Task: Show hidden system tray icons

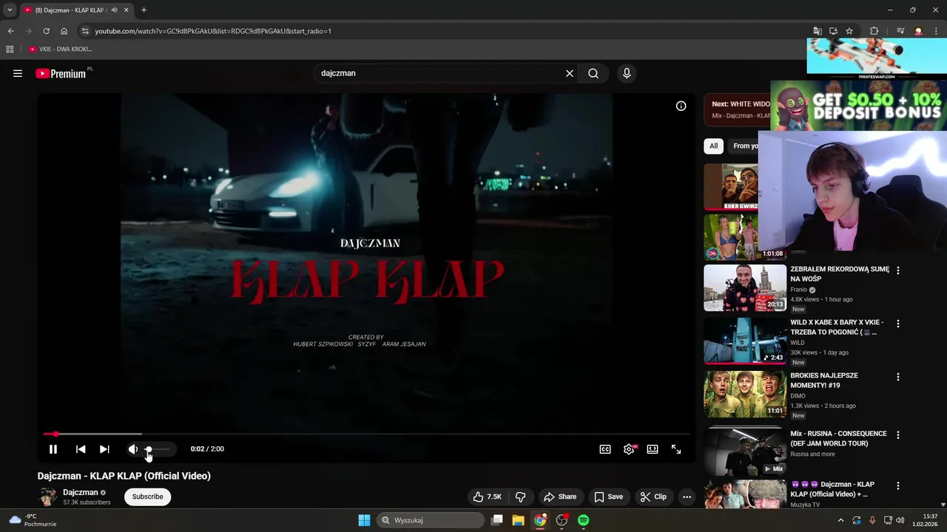Action: point(840,520)
